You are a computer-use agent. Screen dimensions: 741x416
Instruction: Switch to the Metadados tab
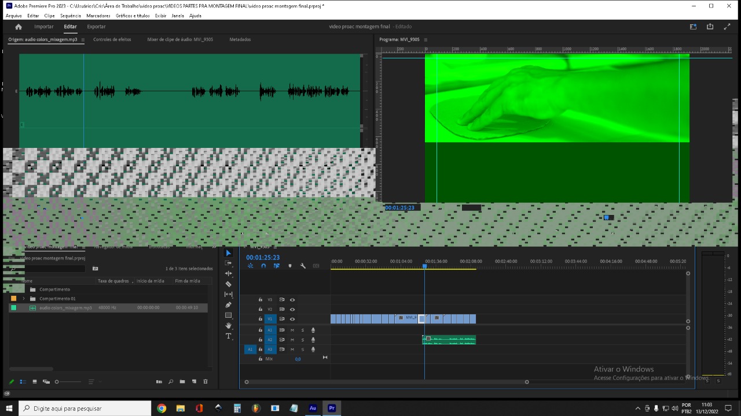click(240, 39)
